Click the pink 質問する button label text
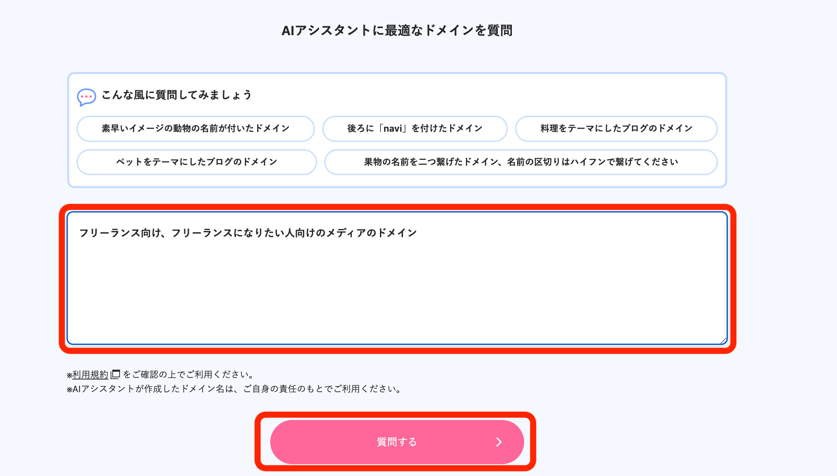Viewport: 837px width, 476px height. (396, 442)
